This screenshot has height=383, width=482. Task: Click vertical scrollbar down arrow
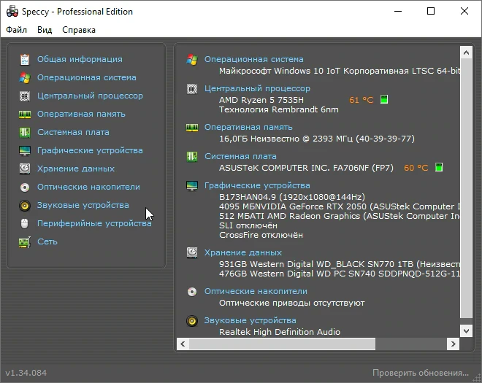[466, 330]
